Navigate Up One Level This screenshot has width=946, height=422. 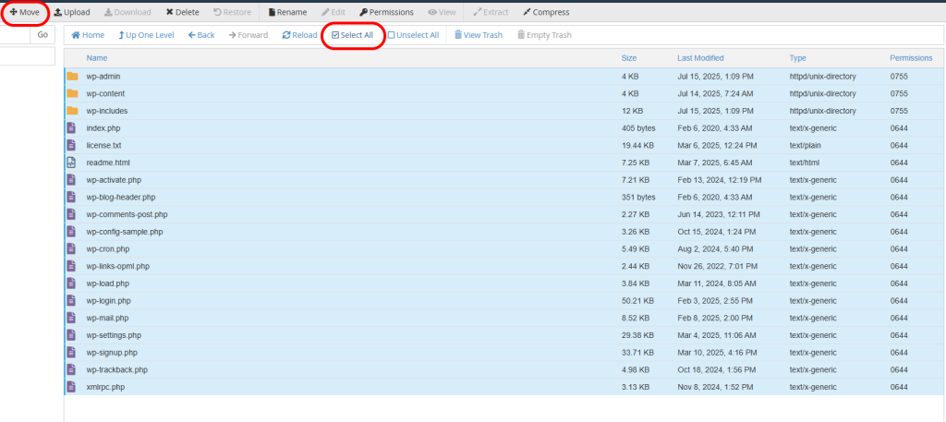[146, 35]
